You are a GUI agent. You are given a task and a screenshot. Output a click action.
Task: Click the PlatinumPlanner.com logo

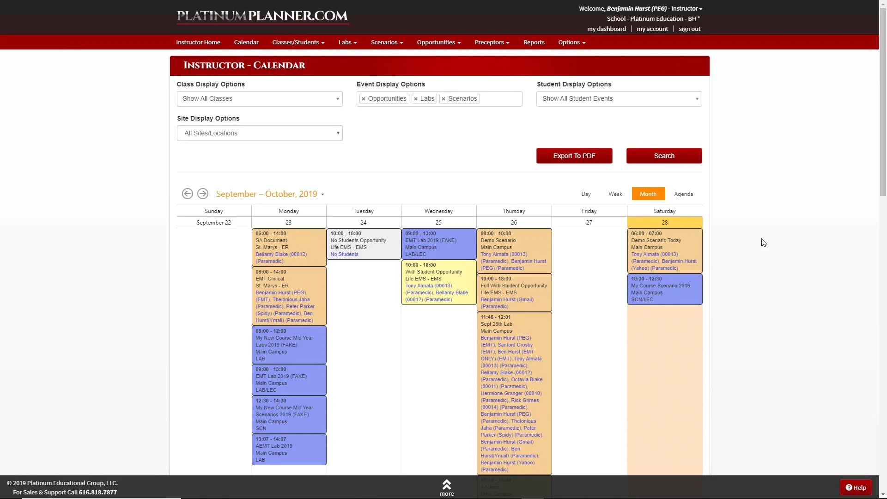coord(262,16)
